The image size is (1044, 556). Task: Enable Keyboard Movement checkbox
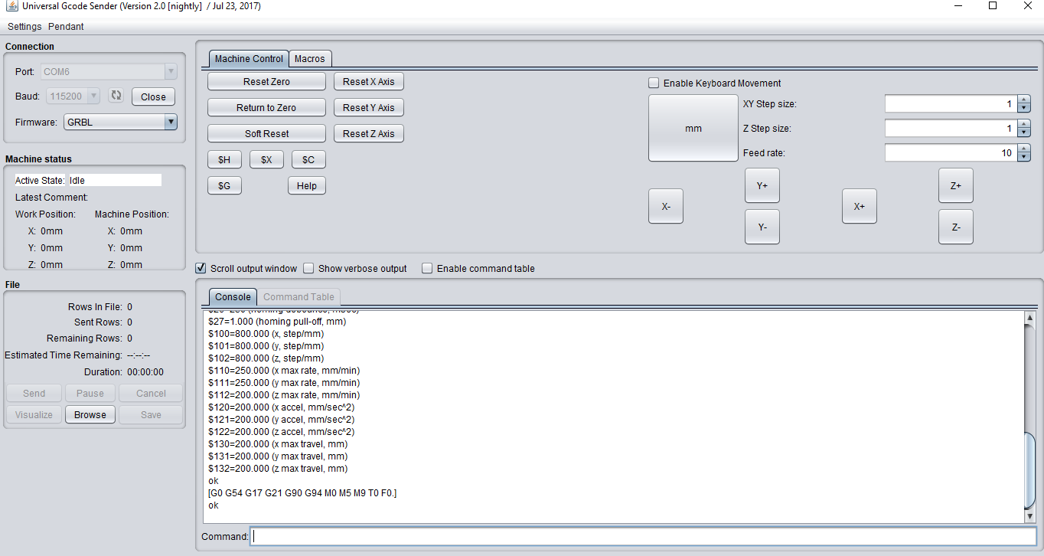click(x=654, y=83)
